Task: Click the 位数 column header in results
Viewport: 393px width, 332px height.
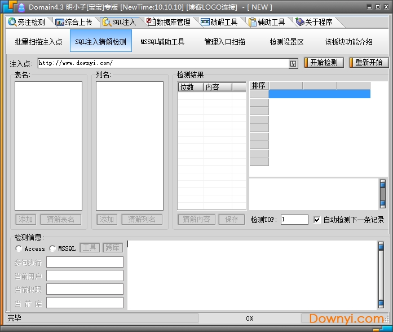Action: [x=190, y=87]
